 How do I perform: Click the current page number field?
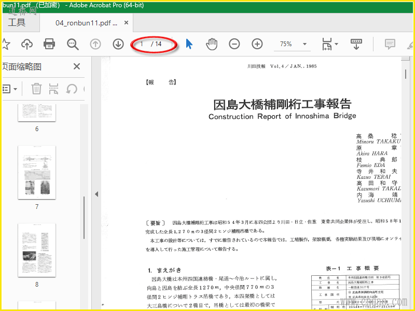pos(142,44)
